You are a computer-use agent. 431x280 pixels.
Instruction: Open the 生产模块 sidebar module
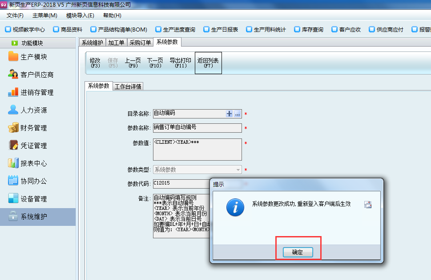pyautogui.click(x=33, y=57)
